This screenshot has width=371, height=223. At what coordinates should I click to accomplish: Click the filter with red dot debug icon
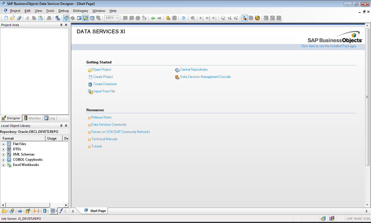tap(245, 18)
